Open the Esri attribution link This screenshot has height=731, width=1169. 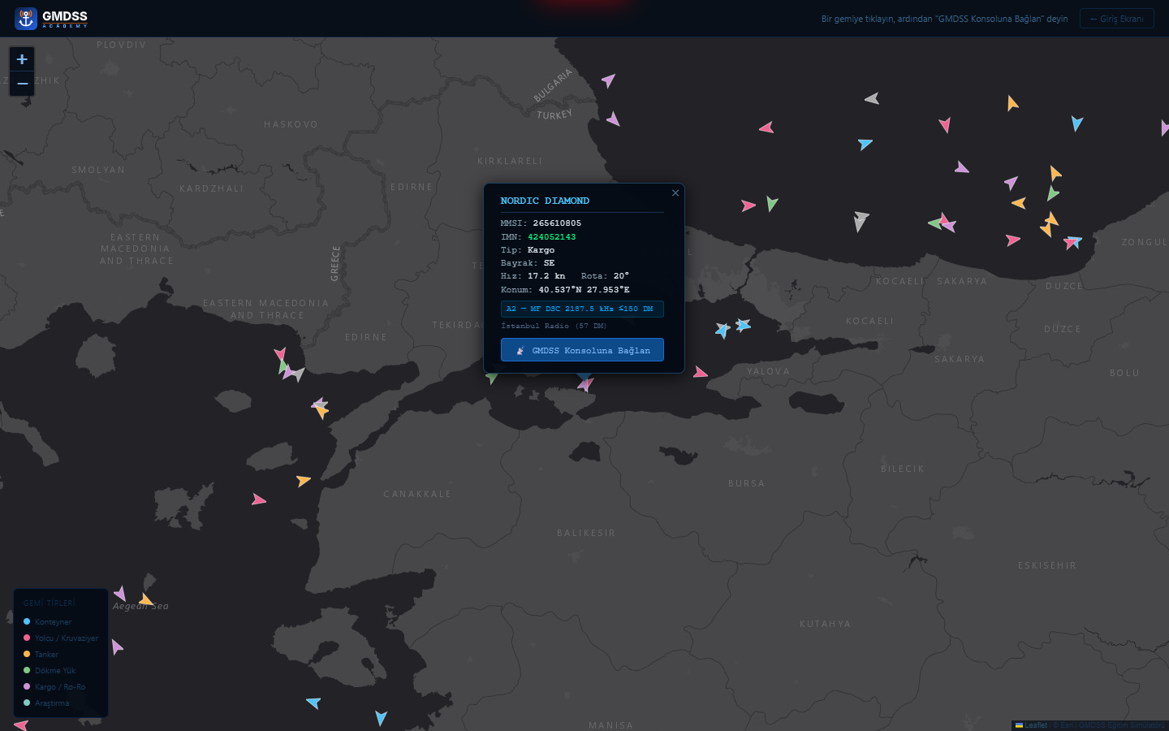pyautogui.click(x=1067, y=725)
